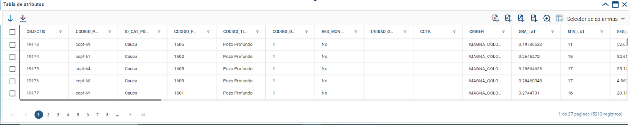This screenshot has height=125, width=631.
Task: Jump to the last page button
Action: point(143,115)
